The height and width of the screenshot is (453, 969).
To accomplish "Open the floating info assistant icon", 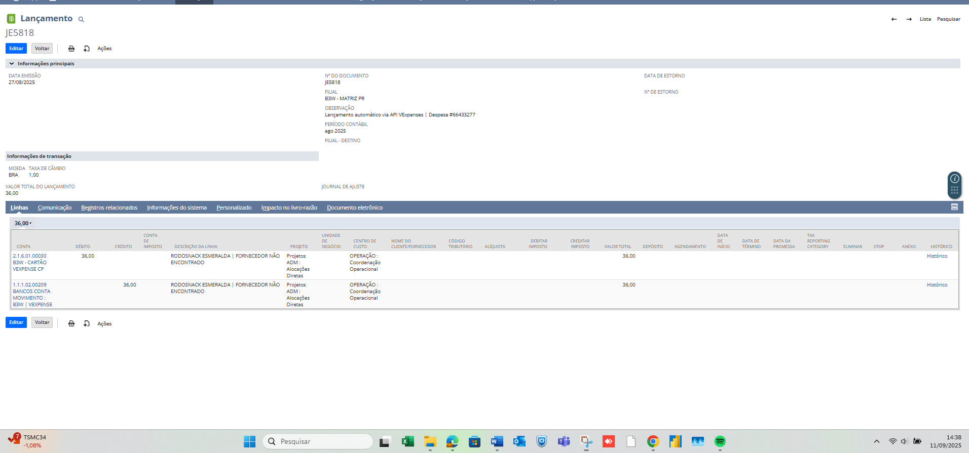I will coord(954,179).
